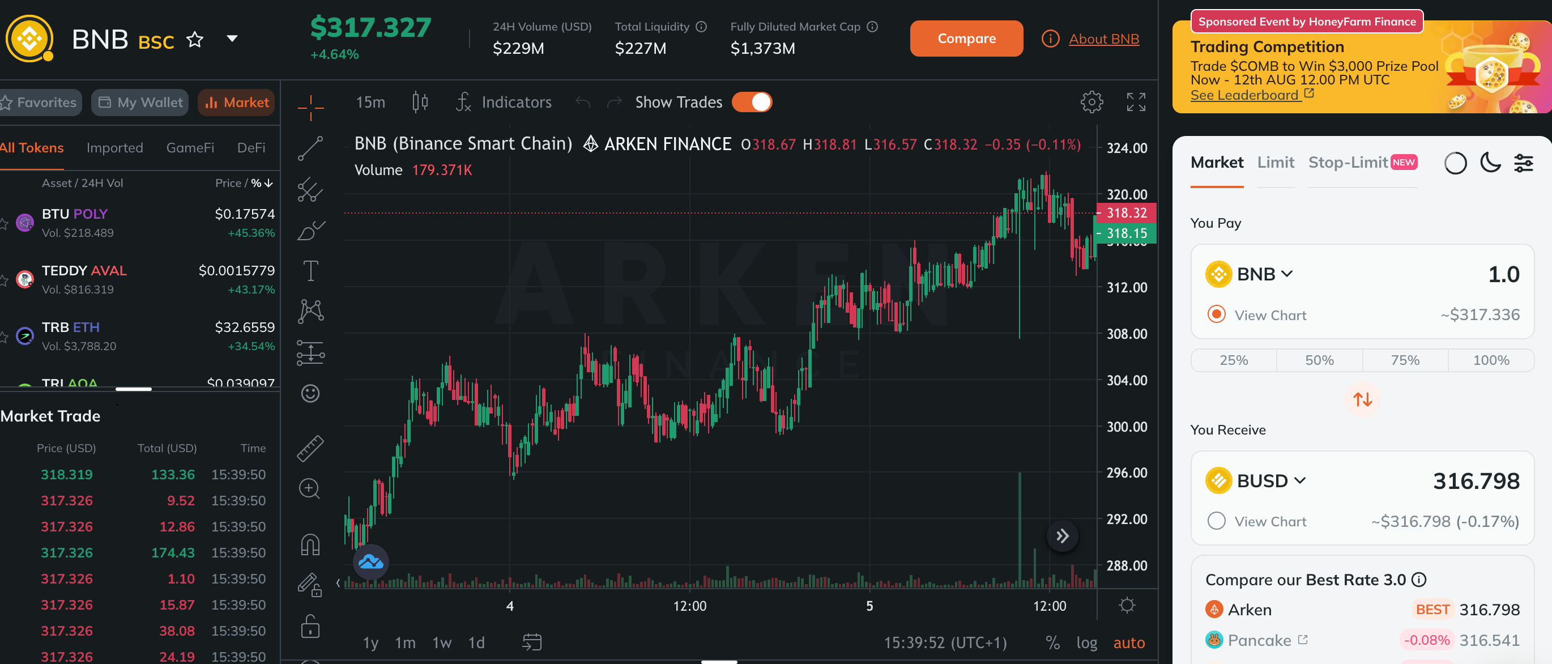This screenshot has height=664, width=1552.
Task: Open go to date calendar icon
Action: 532,642
